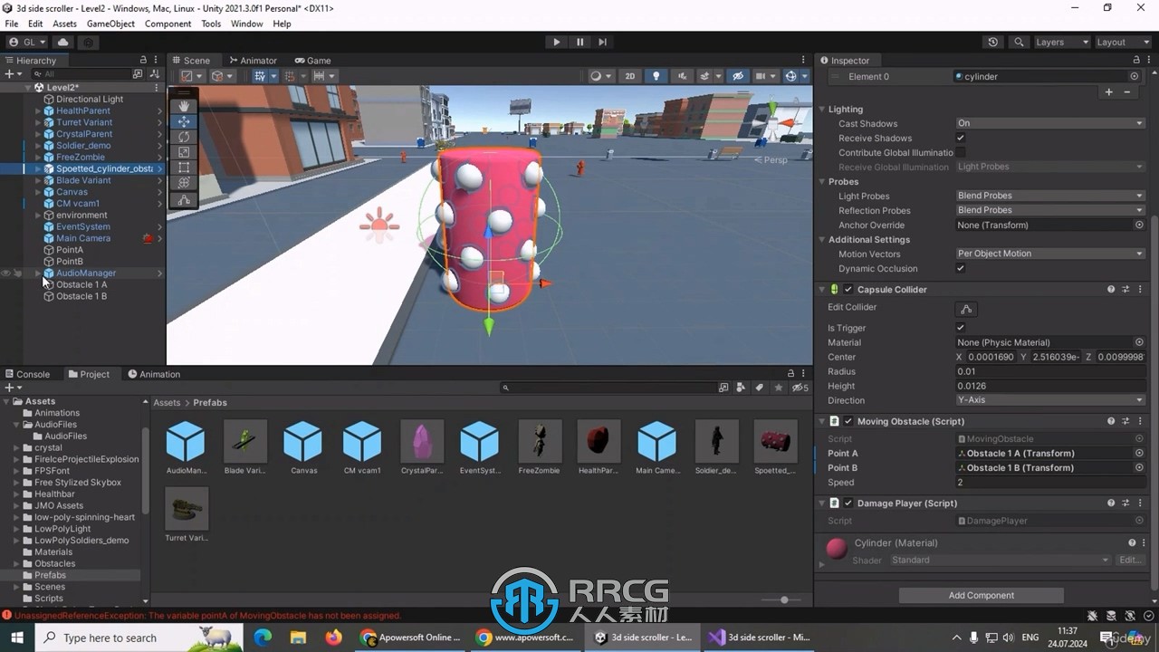Image resolution: width=1159 pixels, height=652 pixels.
Task: Select the Transform tool in Scene view
Action: (184, 183)
